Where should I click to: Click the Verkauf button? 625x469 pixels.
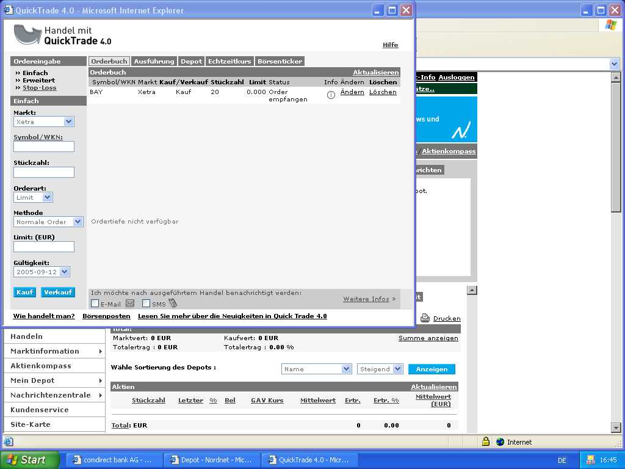58,292
